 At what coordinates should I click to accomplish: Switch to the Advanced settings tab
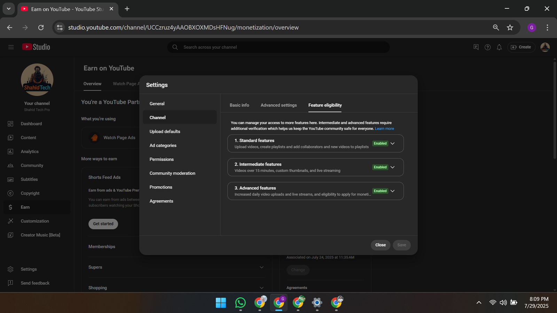[x=279, y=105]
